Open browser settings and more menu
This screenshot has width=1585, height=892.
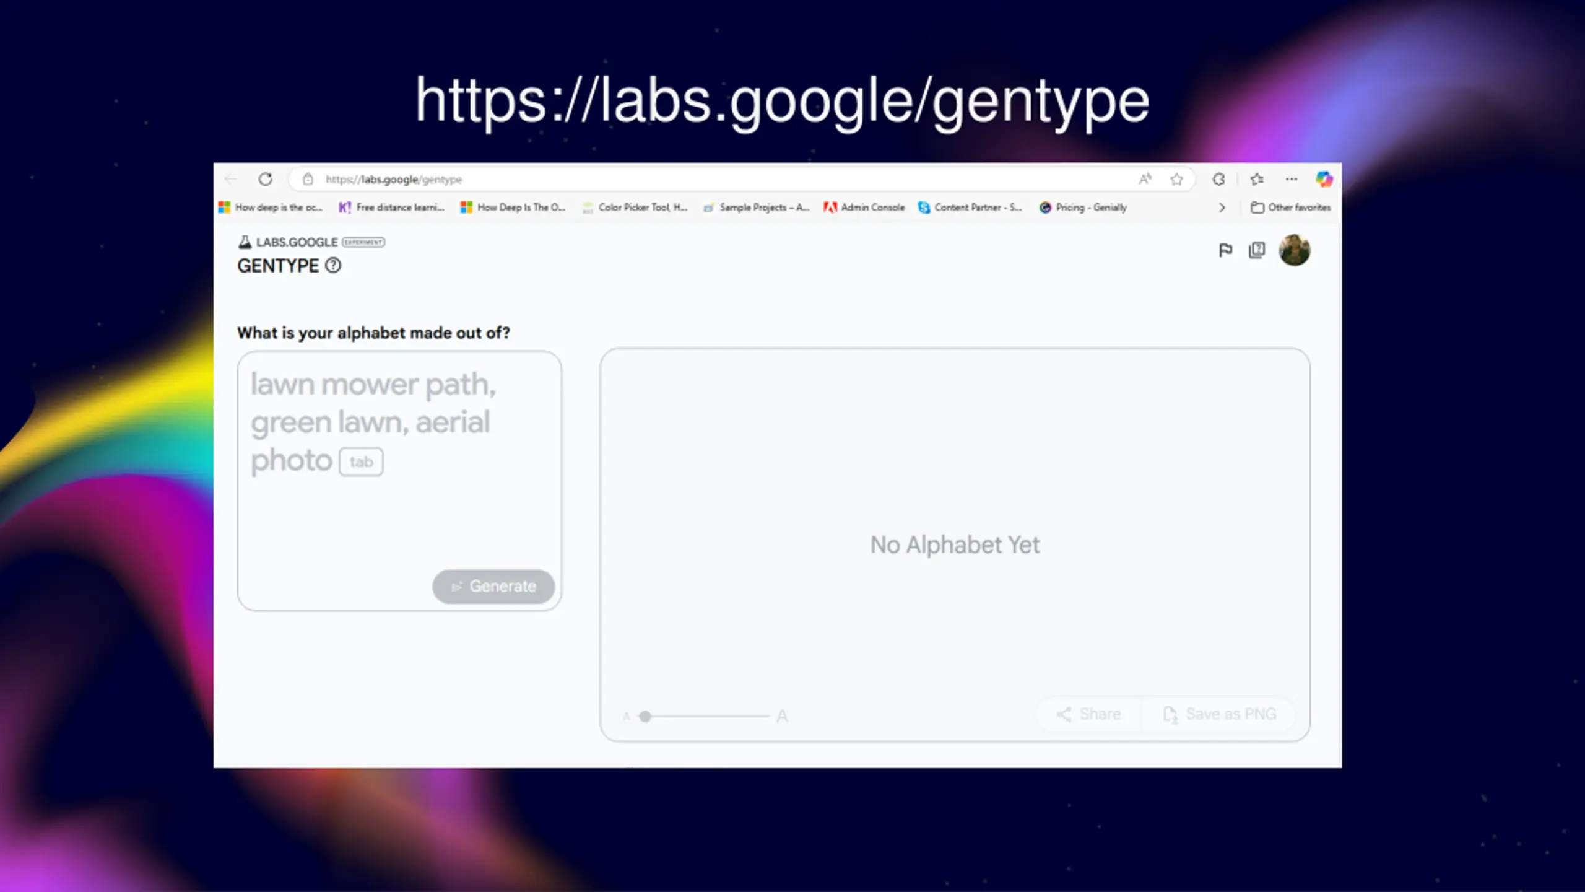(x=1291, y=179)
